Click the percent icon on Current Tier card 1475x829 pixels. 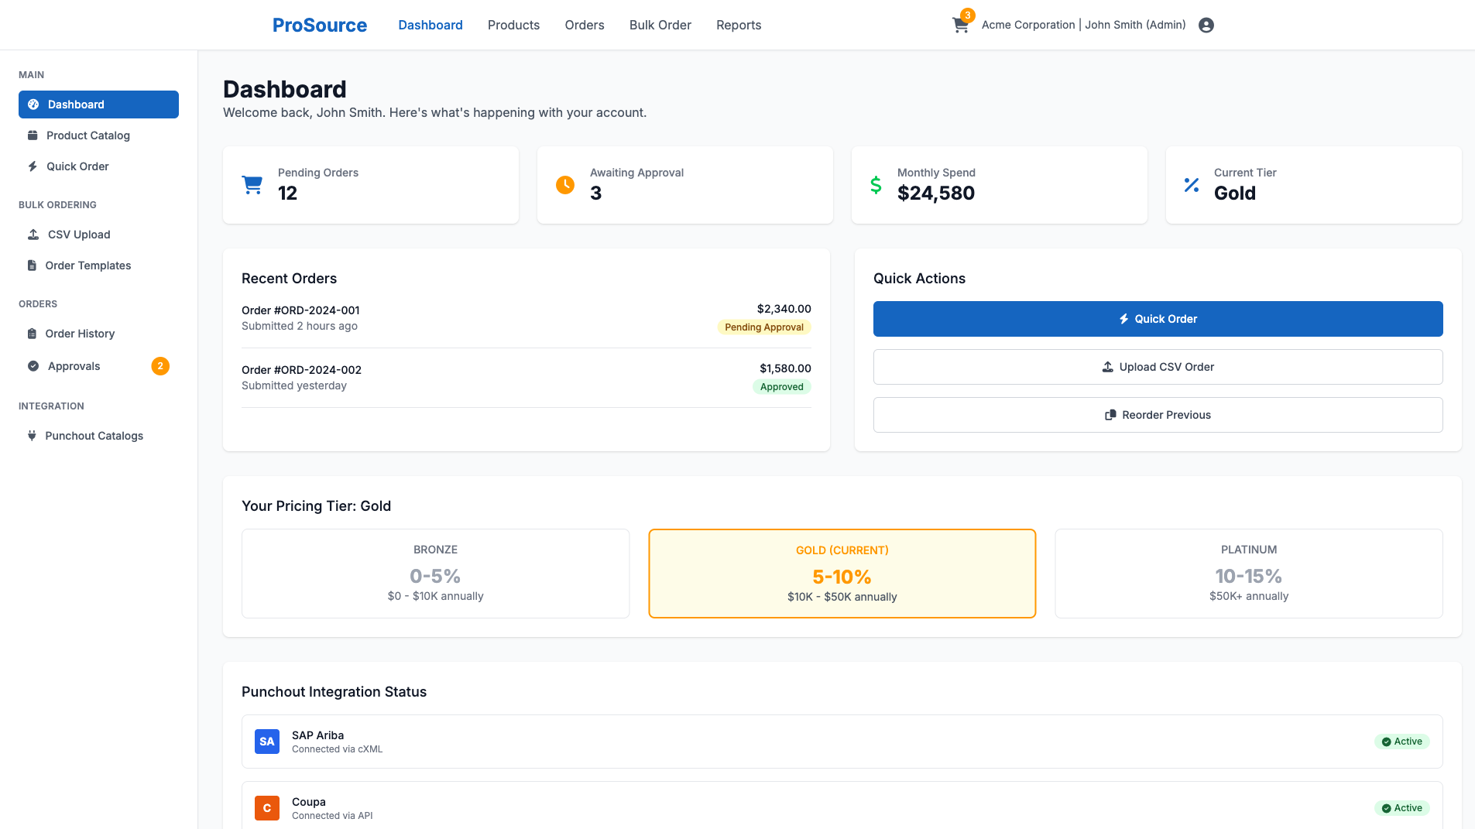click(1190, 184)
